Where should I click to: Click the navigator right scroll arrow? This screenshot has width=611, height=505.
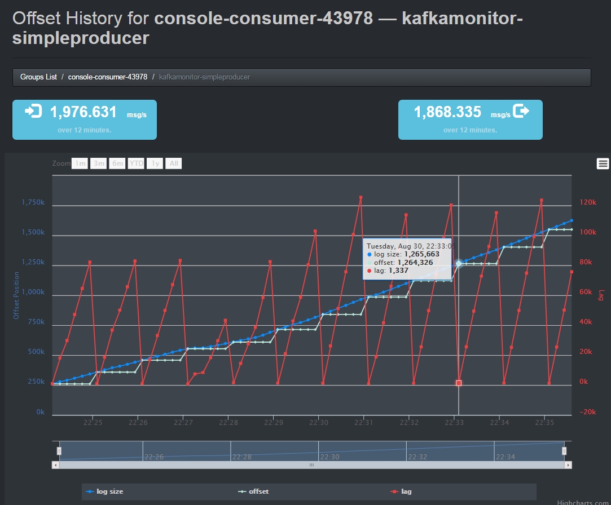[x=568, y=465]
